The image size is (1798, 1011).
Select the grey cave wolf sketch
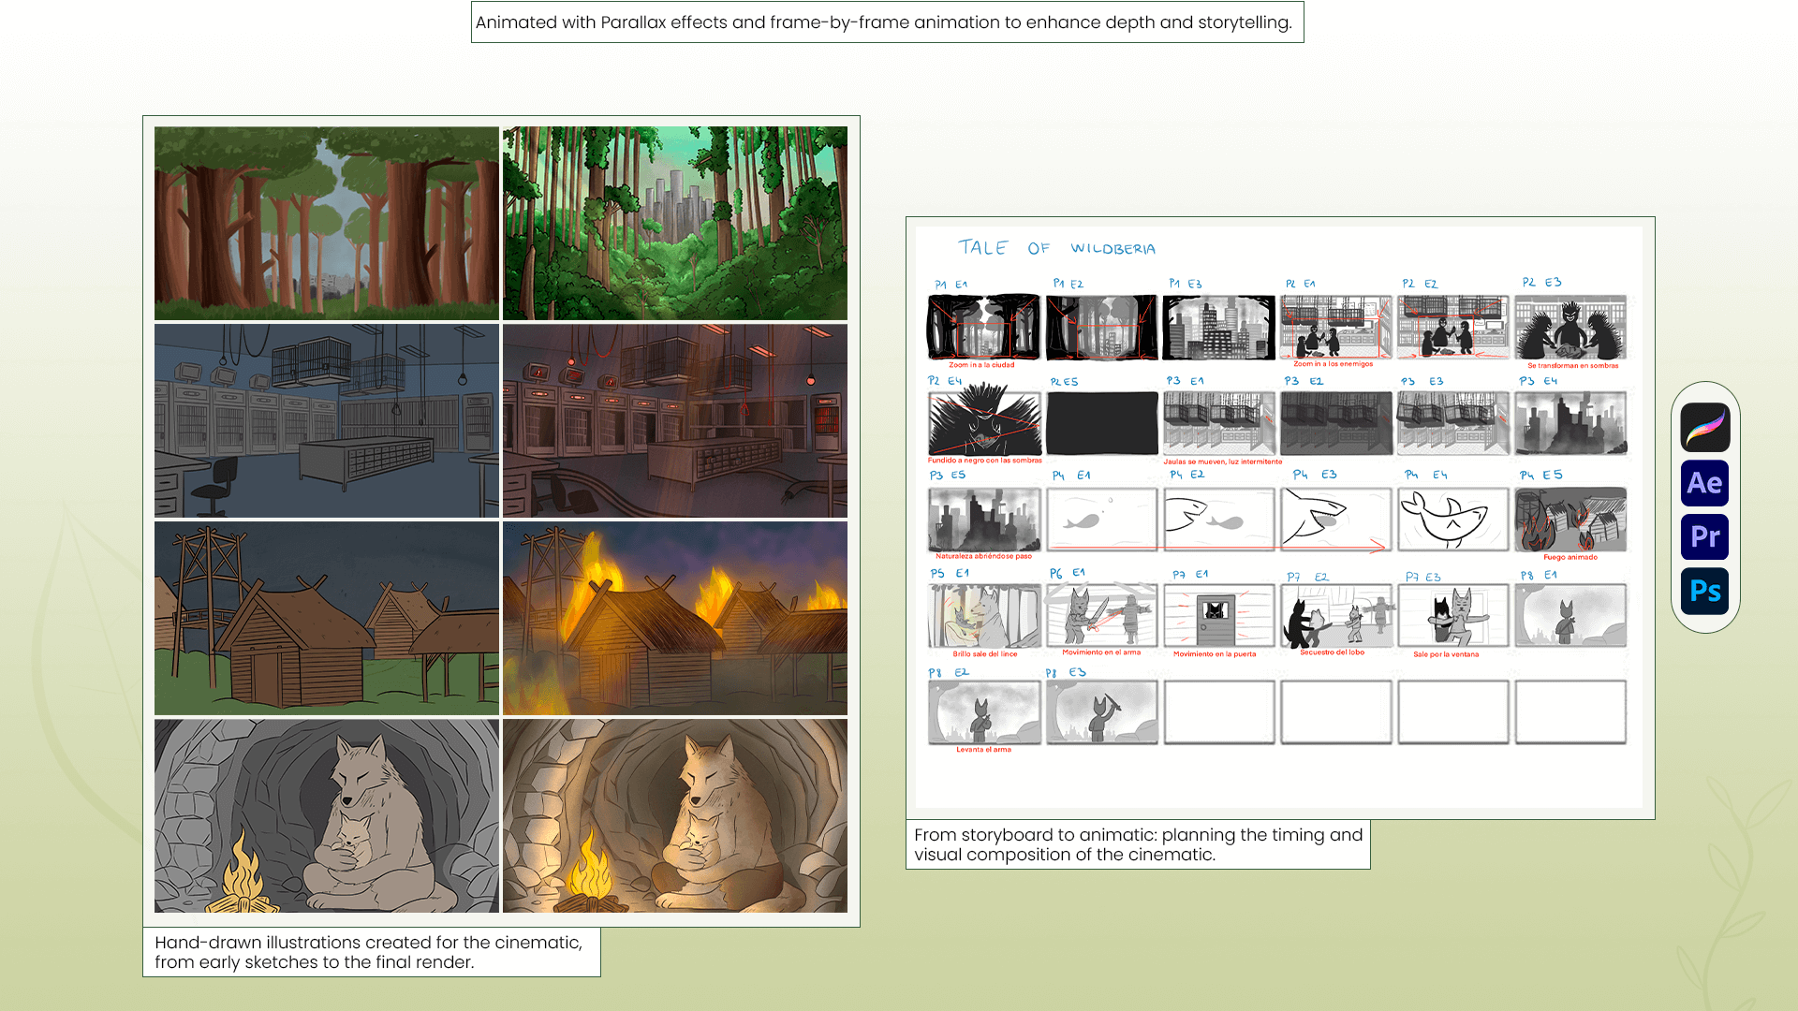pyautogui.click(x=326, y=816)
